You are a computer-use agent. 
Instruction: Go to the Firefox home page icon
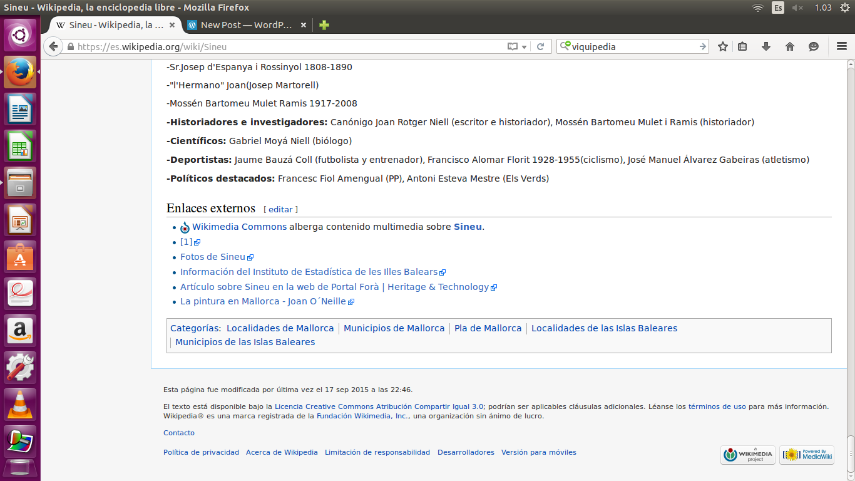[789, 46]
